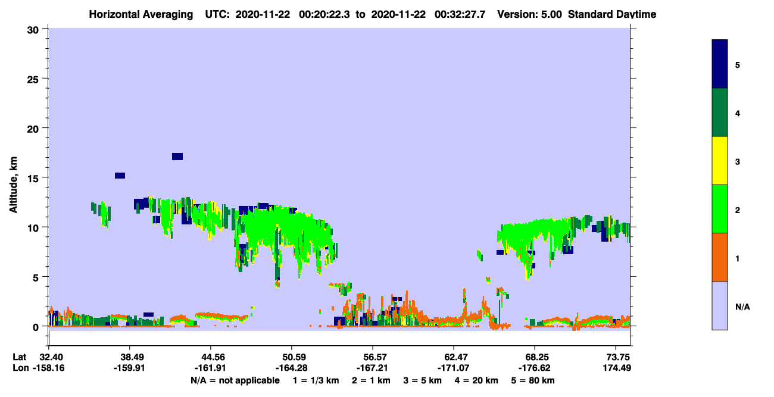774x397 pixels.
Task: Click the orange level 1 color band
Action: point(720,257)
